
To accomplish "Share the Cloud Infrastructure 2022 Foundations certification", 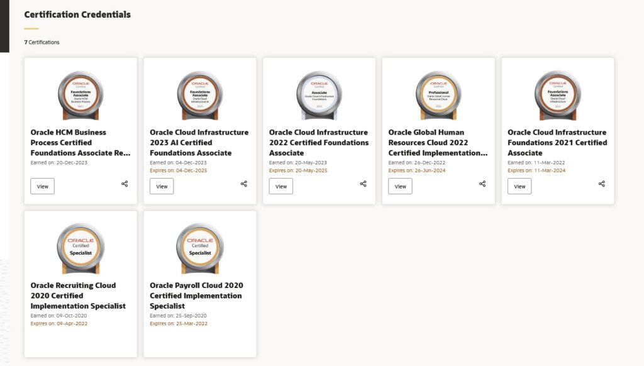I will point(363,184).
